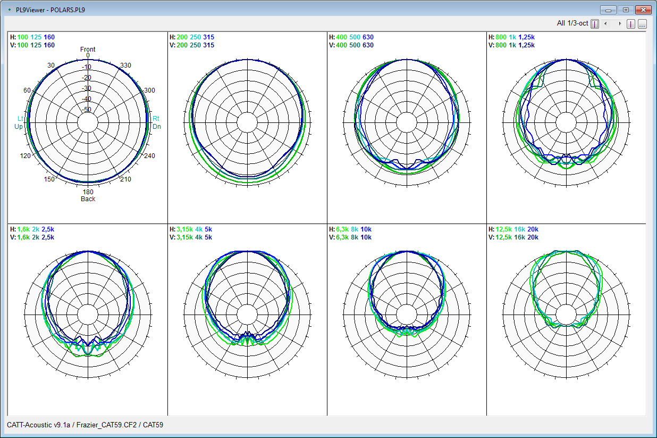Click the band view icon beside "All 1/3-oct"
Image resolution: width=657 pixels, height=438 pixels.
click(595, 24)
